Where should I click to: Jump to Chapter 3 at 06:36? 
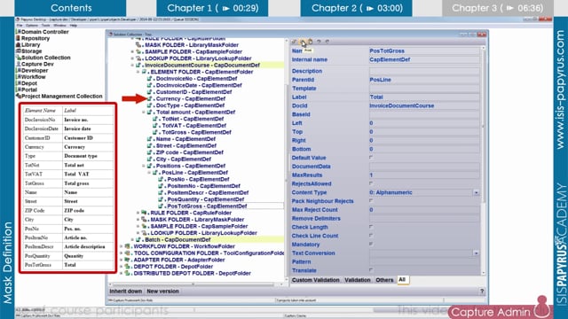(x=497, y=8)
